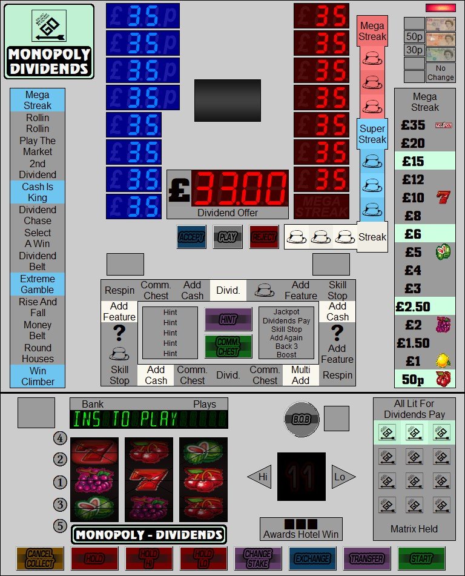Select Mega Streak in the feature list
Viewport: 465px width, 576px height.
coord(38,100)
